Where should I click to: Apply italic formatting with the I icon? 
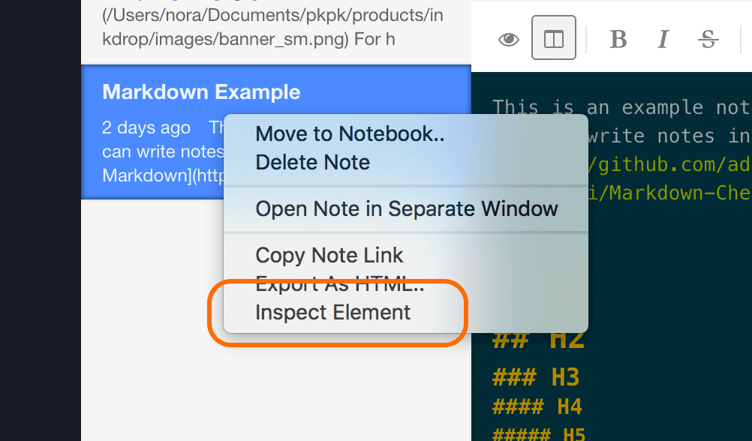[x=663, y=39]
